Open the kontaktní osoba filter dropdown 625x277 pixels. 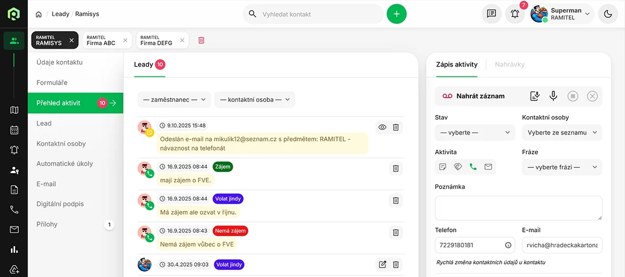click(x=255, y=100)
